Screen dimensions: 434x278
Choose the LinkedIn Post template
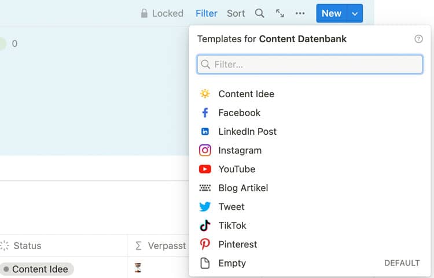click(247, 132)
